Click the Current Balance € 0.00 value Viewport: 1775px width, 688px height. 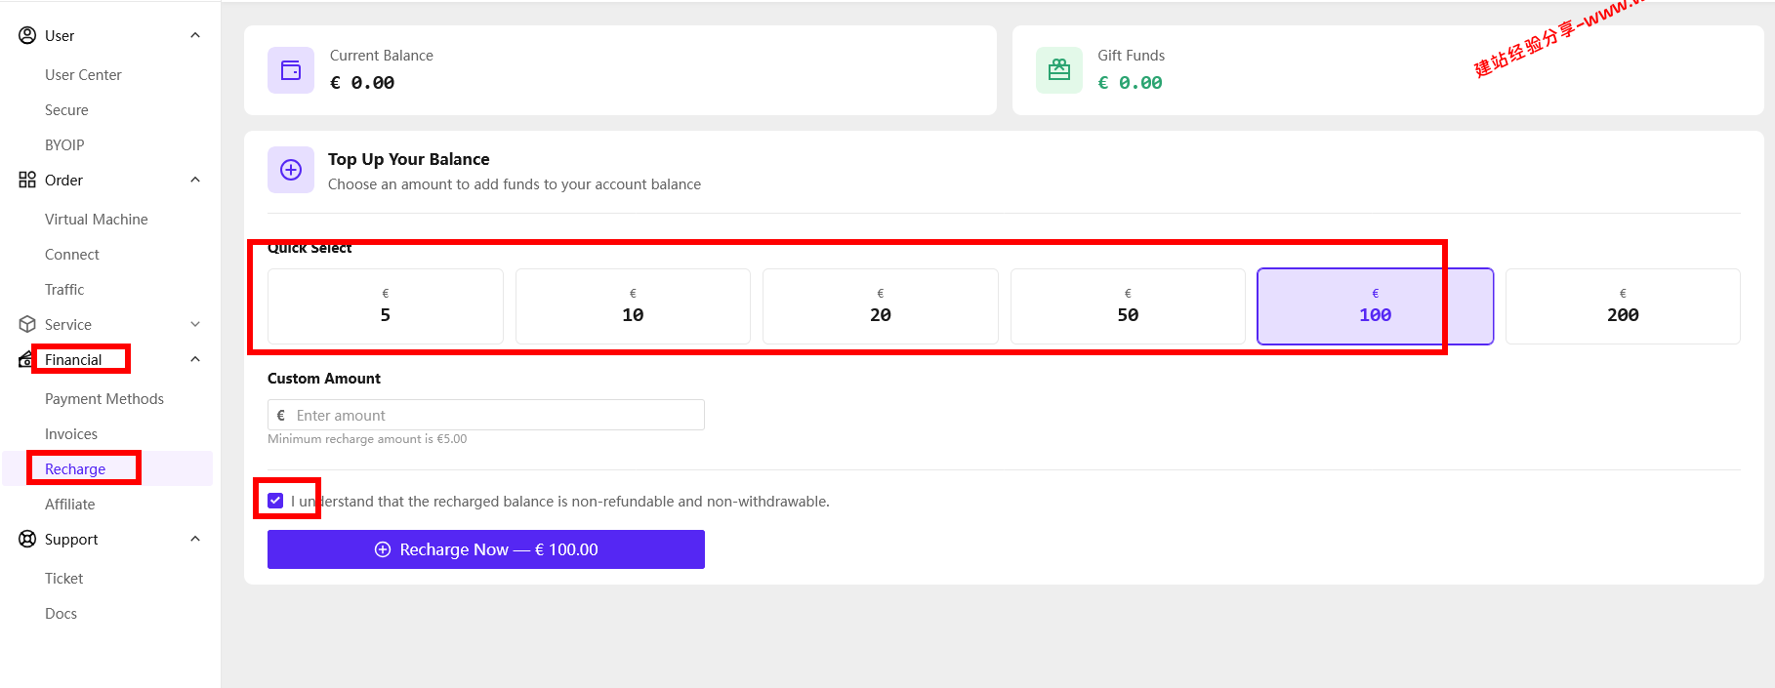point(362,83)
